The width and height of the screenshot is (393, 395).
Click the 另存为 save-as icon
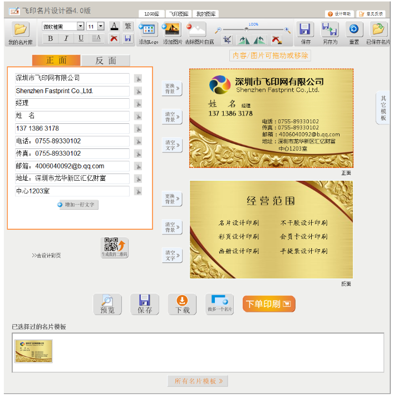tap(330, 30)
